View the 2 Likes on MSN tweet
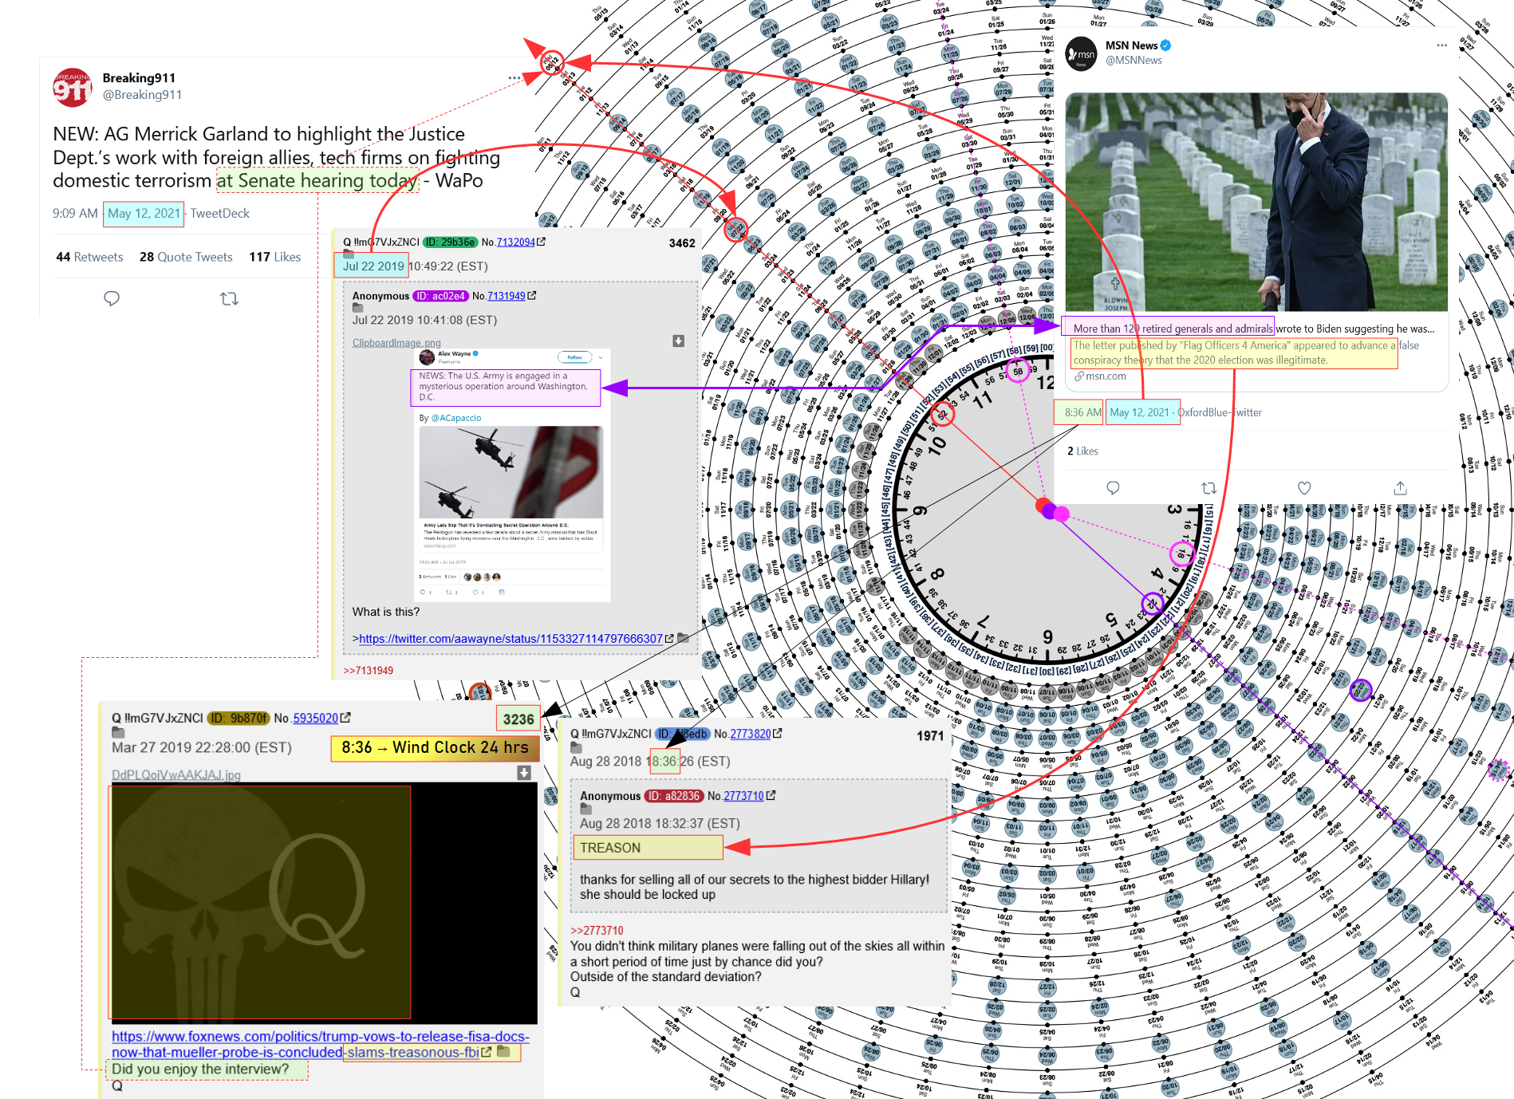The height and width of the screenshot is (1099, 1514). pyautogui.click(x=1082, y=451)
